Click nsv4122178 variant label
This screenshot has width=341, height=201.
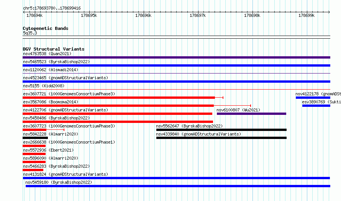pyautogui.click(x=318, y=94)
